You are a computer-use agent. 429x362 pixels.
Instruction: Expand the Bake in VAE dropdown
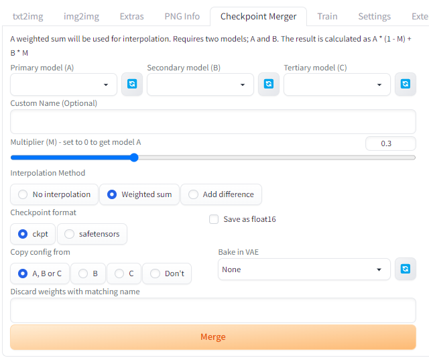[x=304, y=269]
